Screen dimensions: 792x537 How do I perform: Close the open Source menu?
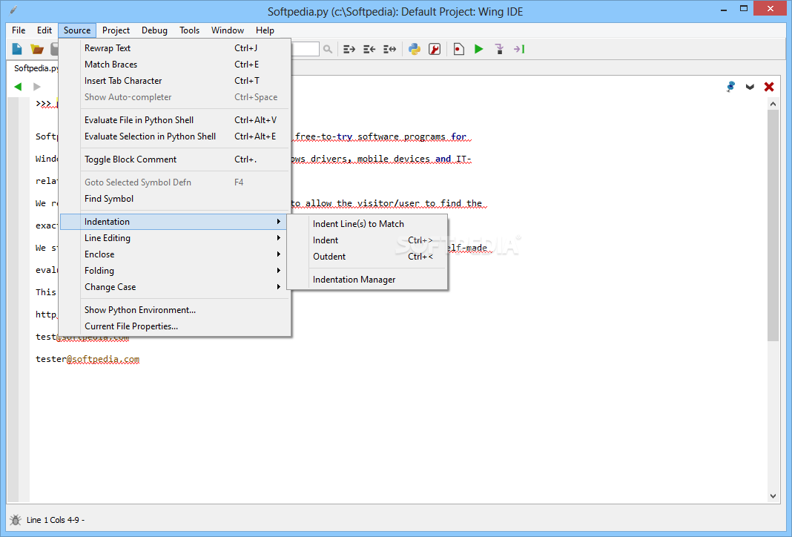(77, 30)
